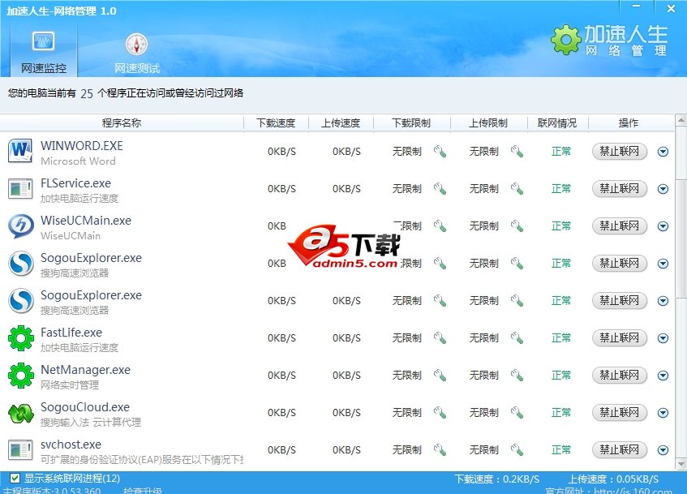
Task: Edit upload limit for SogouCloud.exe
Action: (517, 412)
